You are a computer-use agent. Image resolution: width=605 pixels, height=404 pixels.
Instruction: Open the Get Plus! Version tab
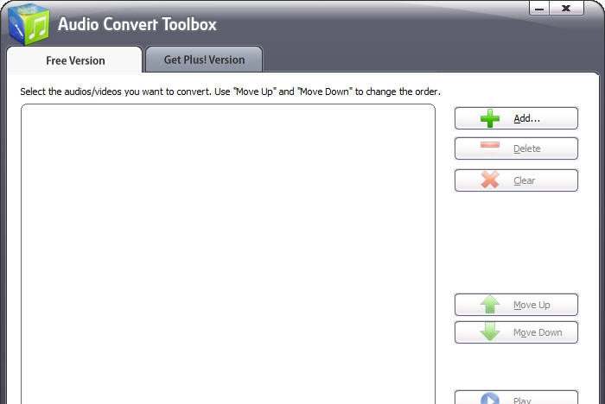coord(204,60)
